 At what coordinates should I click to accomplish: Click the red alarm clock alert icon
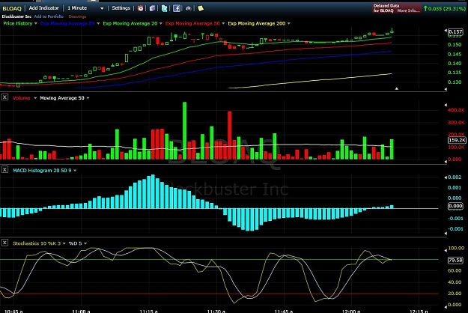(140, 8)
